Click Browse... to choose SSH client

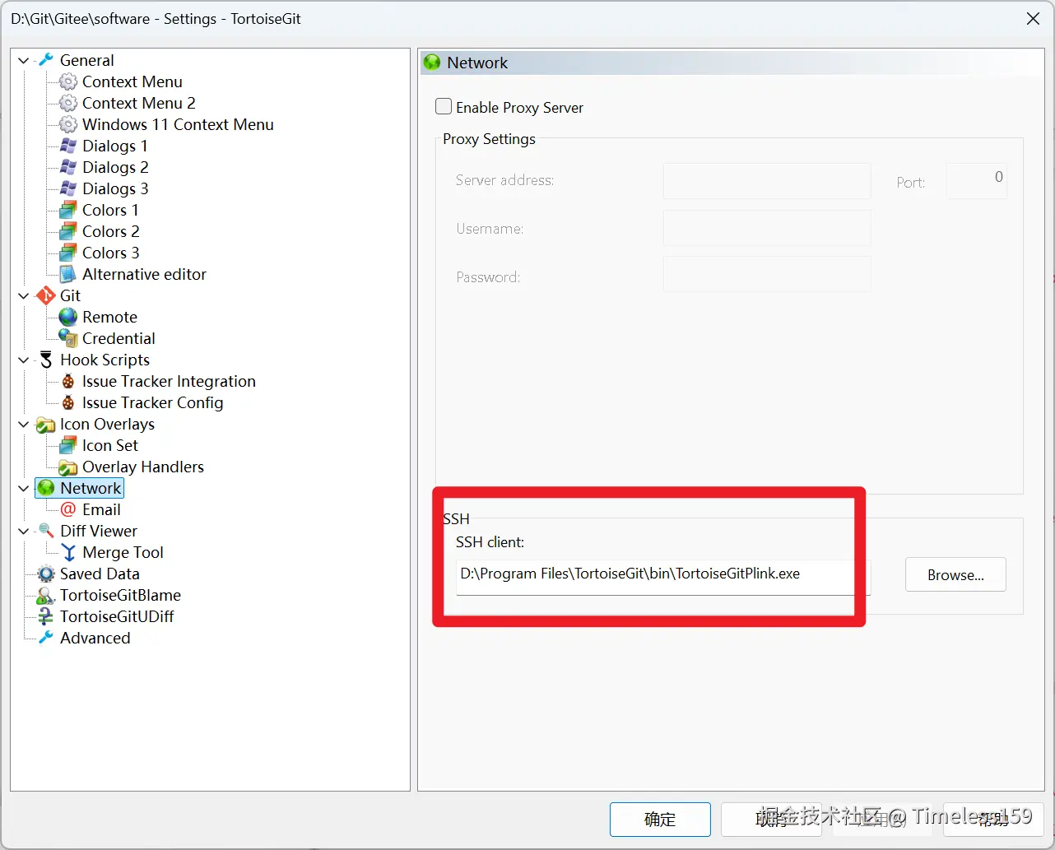click(x=955, y=574)
